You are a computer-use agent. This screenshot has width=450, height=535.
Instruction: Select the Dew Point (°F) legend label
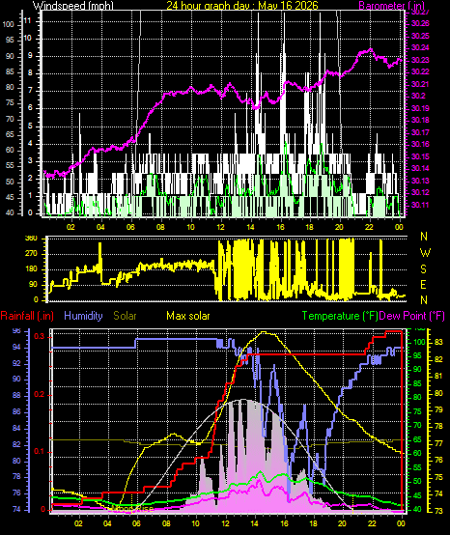[x=412, y=316]
